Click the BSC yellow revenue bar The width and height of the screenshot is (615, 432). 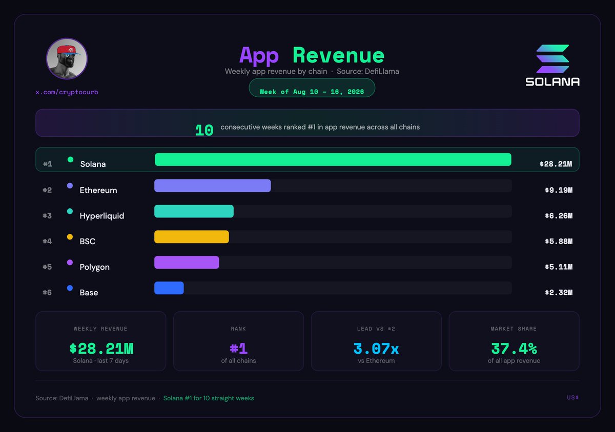pyautogui.click(x=192, y=236)
